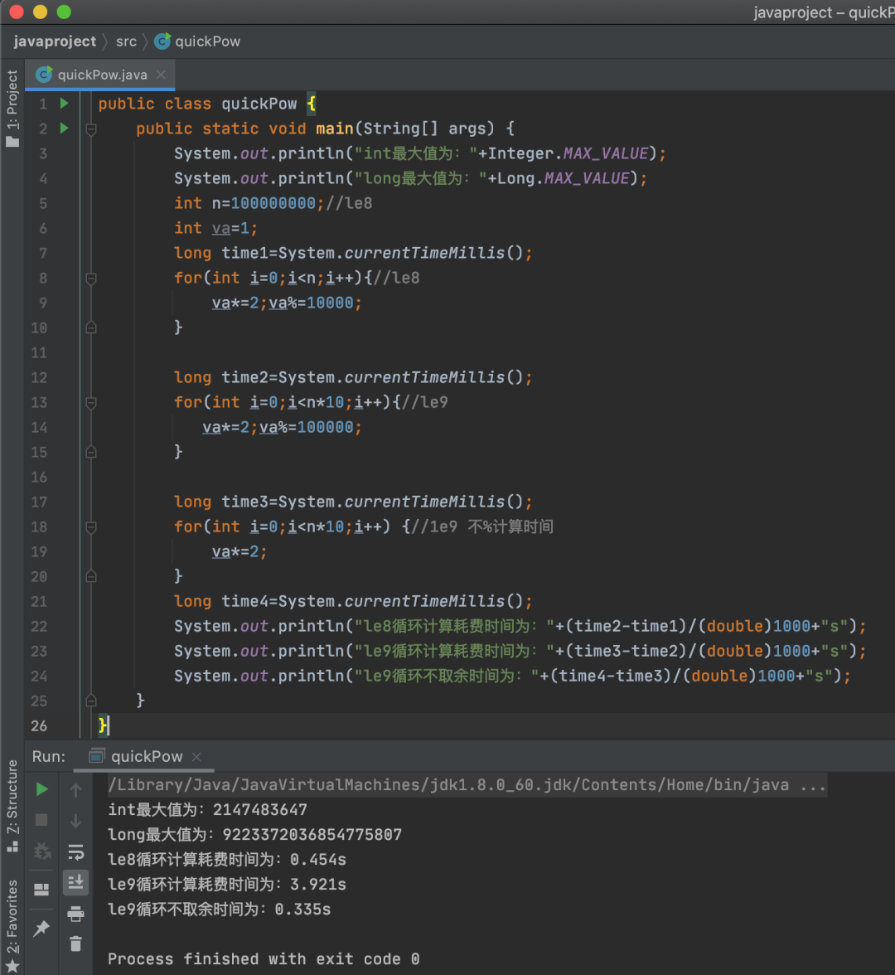Click javaproject in the breadcrumb bar
Viewport: 895px width, 975px height.
(x=55, y=41)
